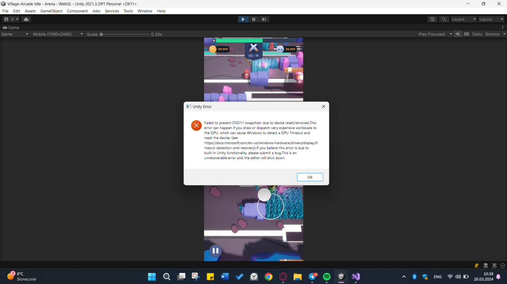Open Opera browser from taskbar
Screen dimensions: 507x284
283,276
